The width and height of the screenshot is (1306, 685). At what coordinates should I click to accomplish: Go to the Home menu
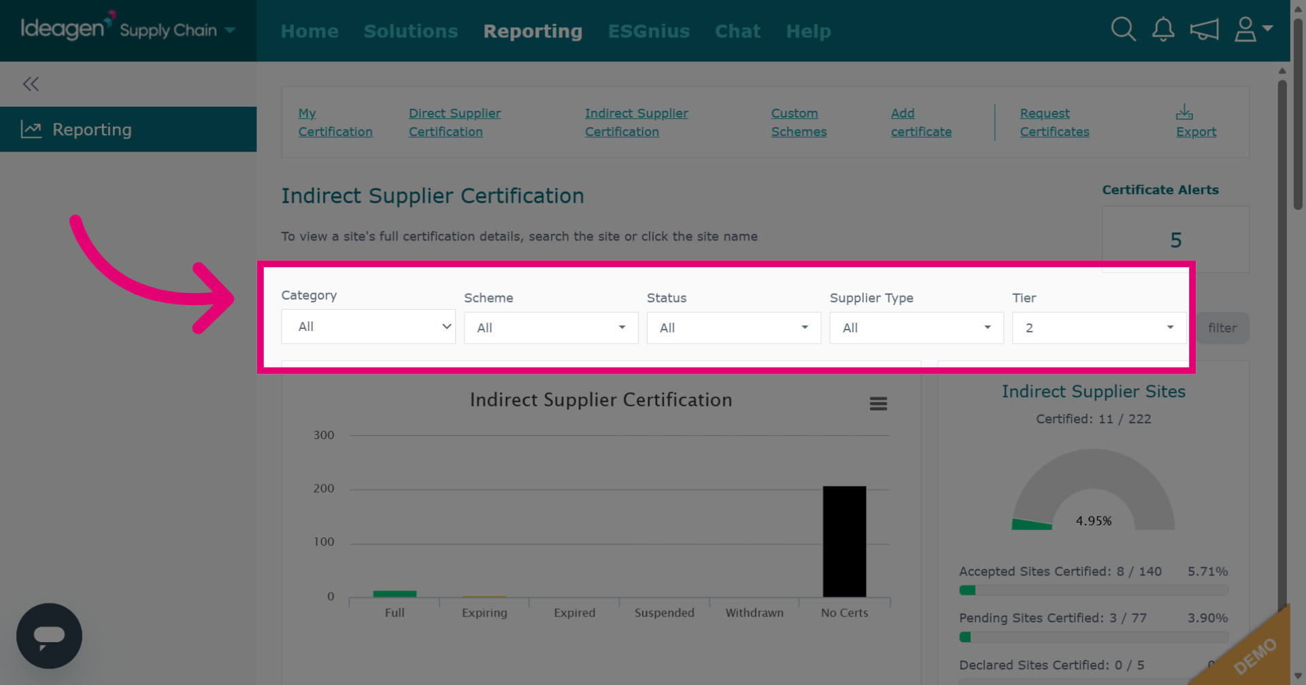(x=309, y=31)
